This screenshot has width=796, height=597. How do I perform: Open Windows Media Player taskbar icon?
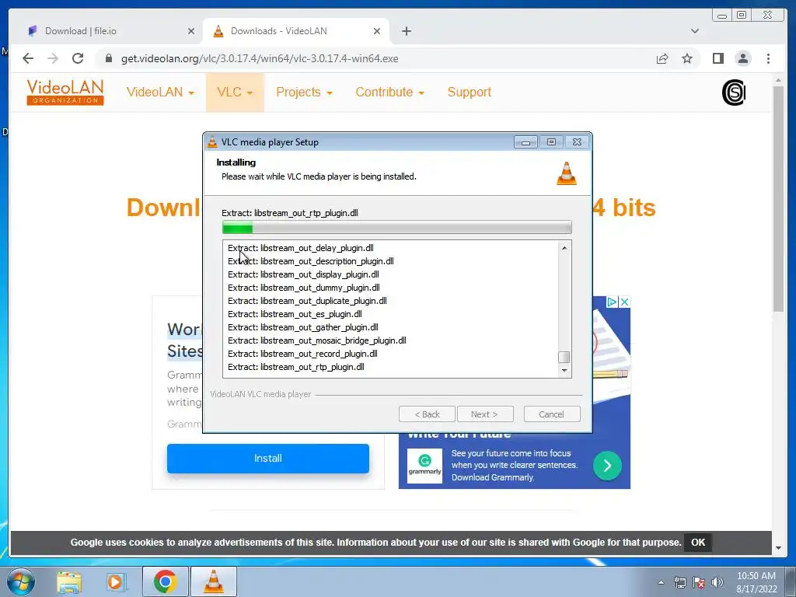coord(117,582)
